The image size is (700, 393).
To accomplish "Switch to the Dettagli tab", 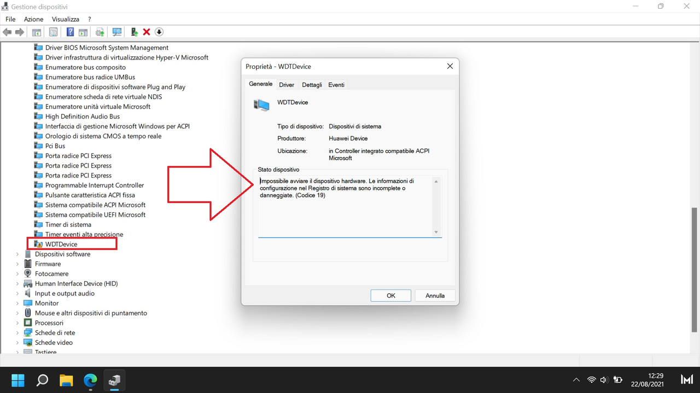I will pyautogui.click(x=312, y=85).
